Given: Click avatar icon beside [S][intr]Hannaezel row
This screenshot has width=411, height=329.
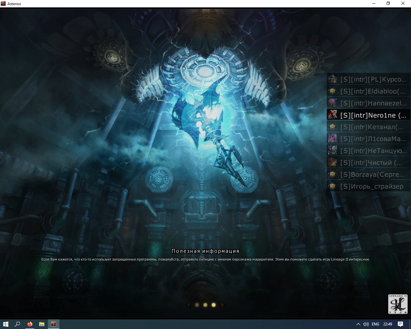Looking at the screenshot, I should coord(332,103).
